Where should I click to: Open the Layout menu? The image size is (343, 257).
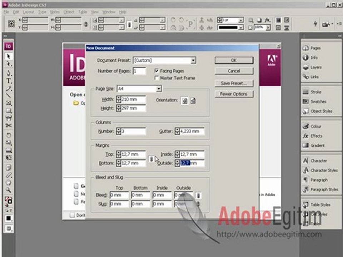29,12
